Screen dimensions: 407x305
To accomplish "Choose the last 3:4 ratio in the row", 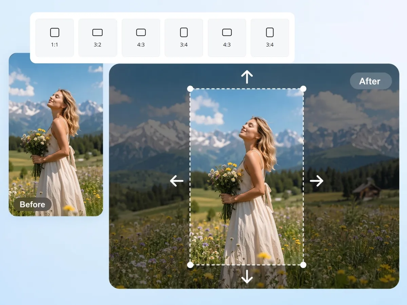I will 270,38.
